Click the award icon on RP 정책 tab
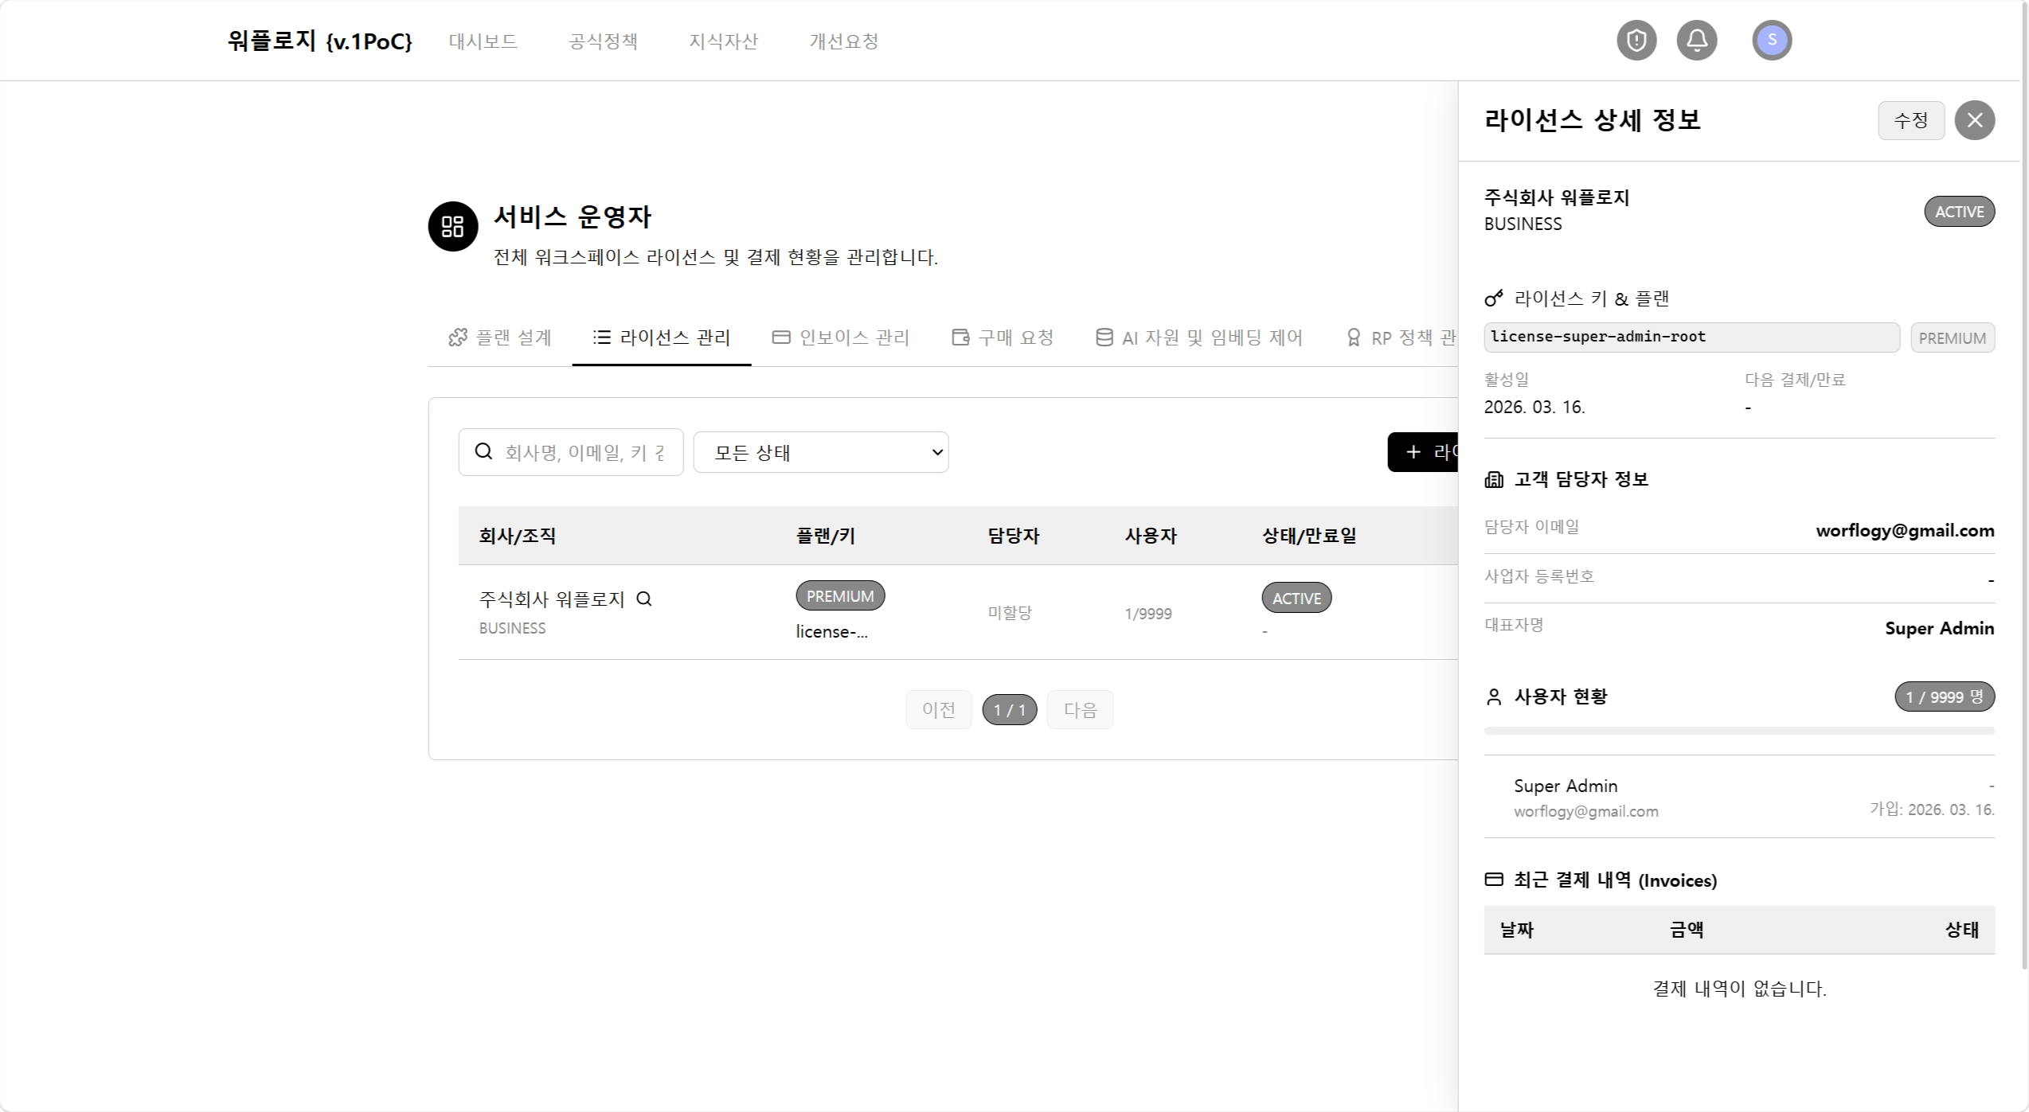The image size is (2029, 1112). (x=1354, y=338)
